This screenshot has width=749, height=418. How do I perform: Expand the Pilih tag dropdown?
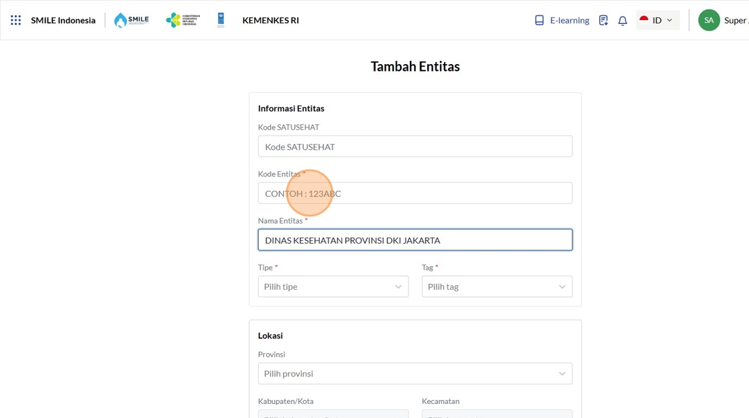pyautogui.click(x=497, y=286)
